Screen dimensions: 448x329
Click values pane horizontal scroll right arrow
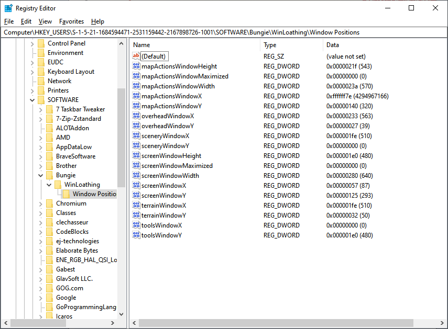(x=442, y=323)
